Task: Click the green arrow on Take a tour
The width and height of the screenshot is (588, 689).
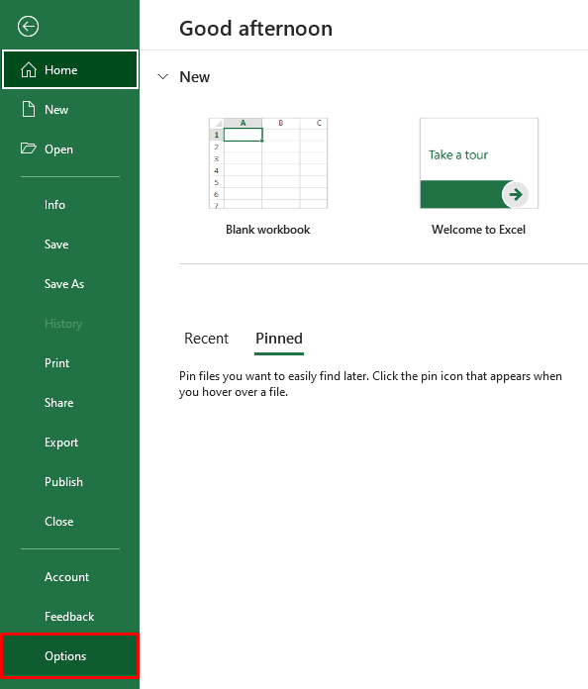Action: (516, 194)
